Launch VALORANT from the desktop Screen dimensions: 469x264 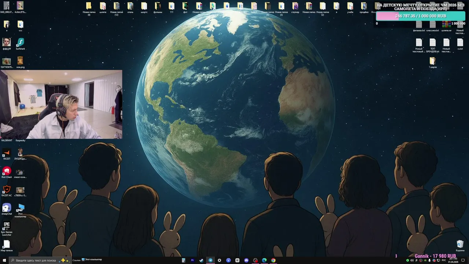click(x=7, y=140)
